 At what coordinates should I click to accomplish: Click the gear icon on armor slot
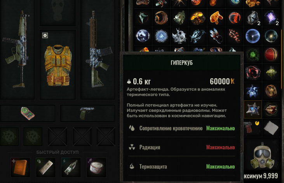45,35
